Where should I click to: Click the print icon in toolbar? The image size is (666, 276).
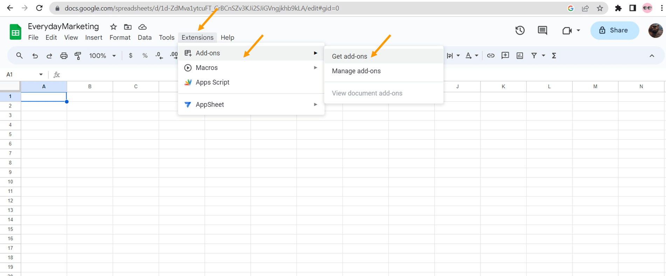[63, 56]
